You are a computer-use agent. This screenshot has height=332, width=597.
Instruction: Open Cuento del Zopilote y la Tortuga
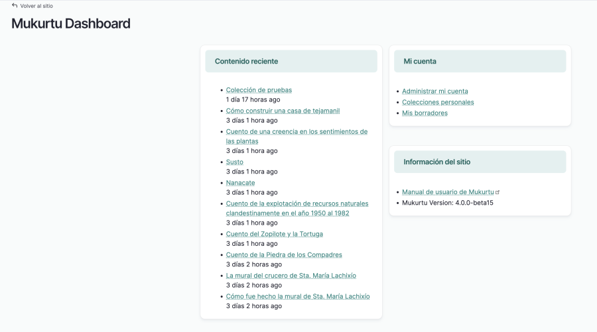click(275, 235)
